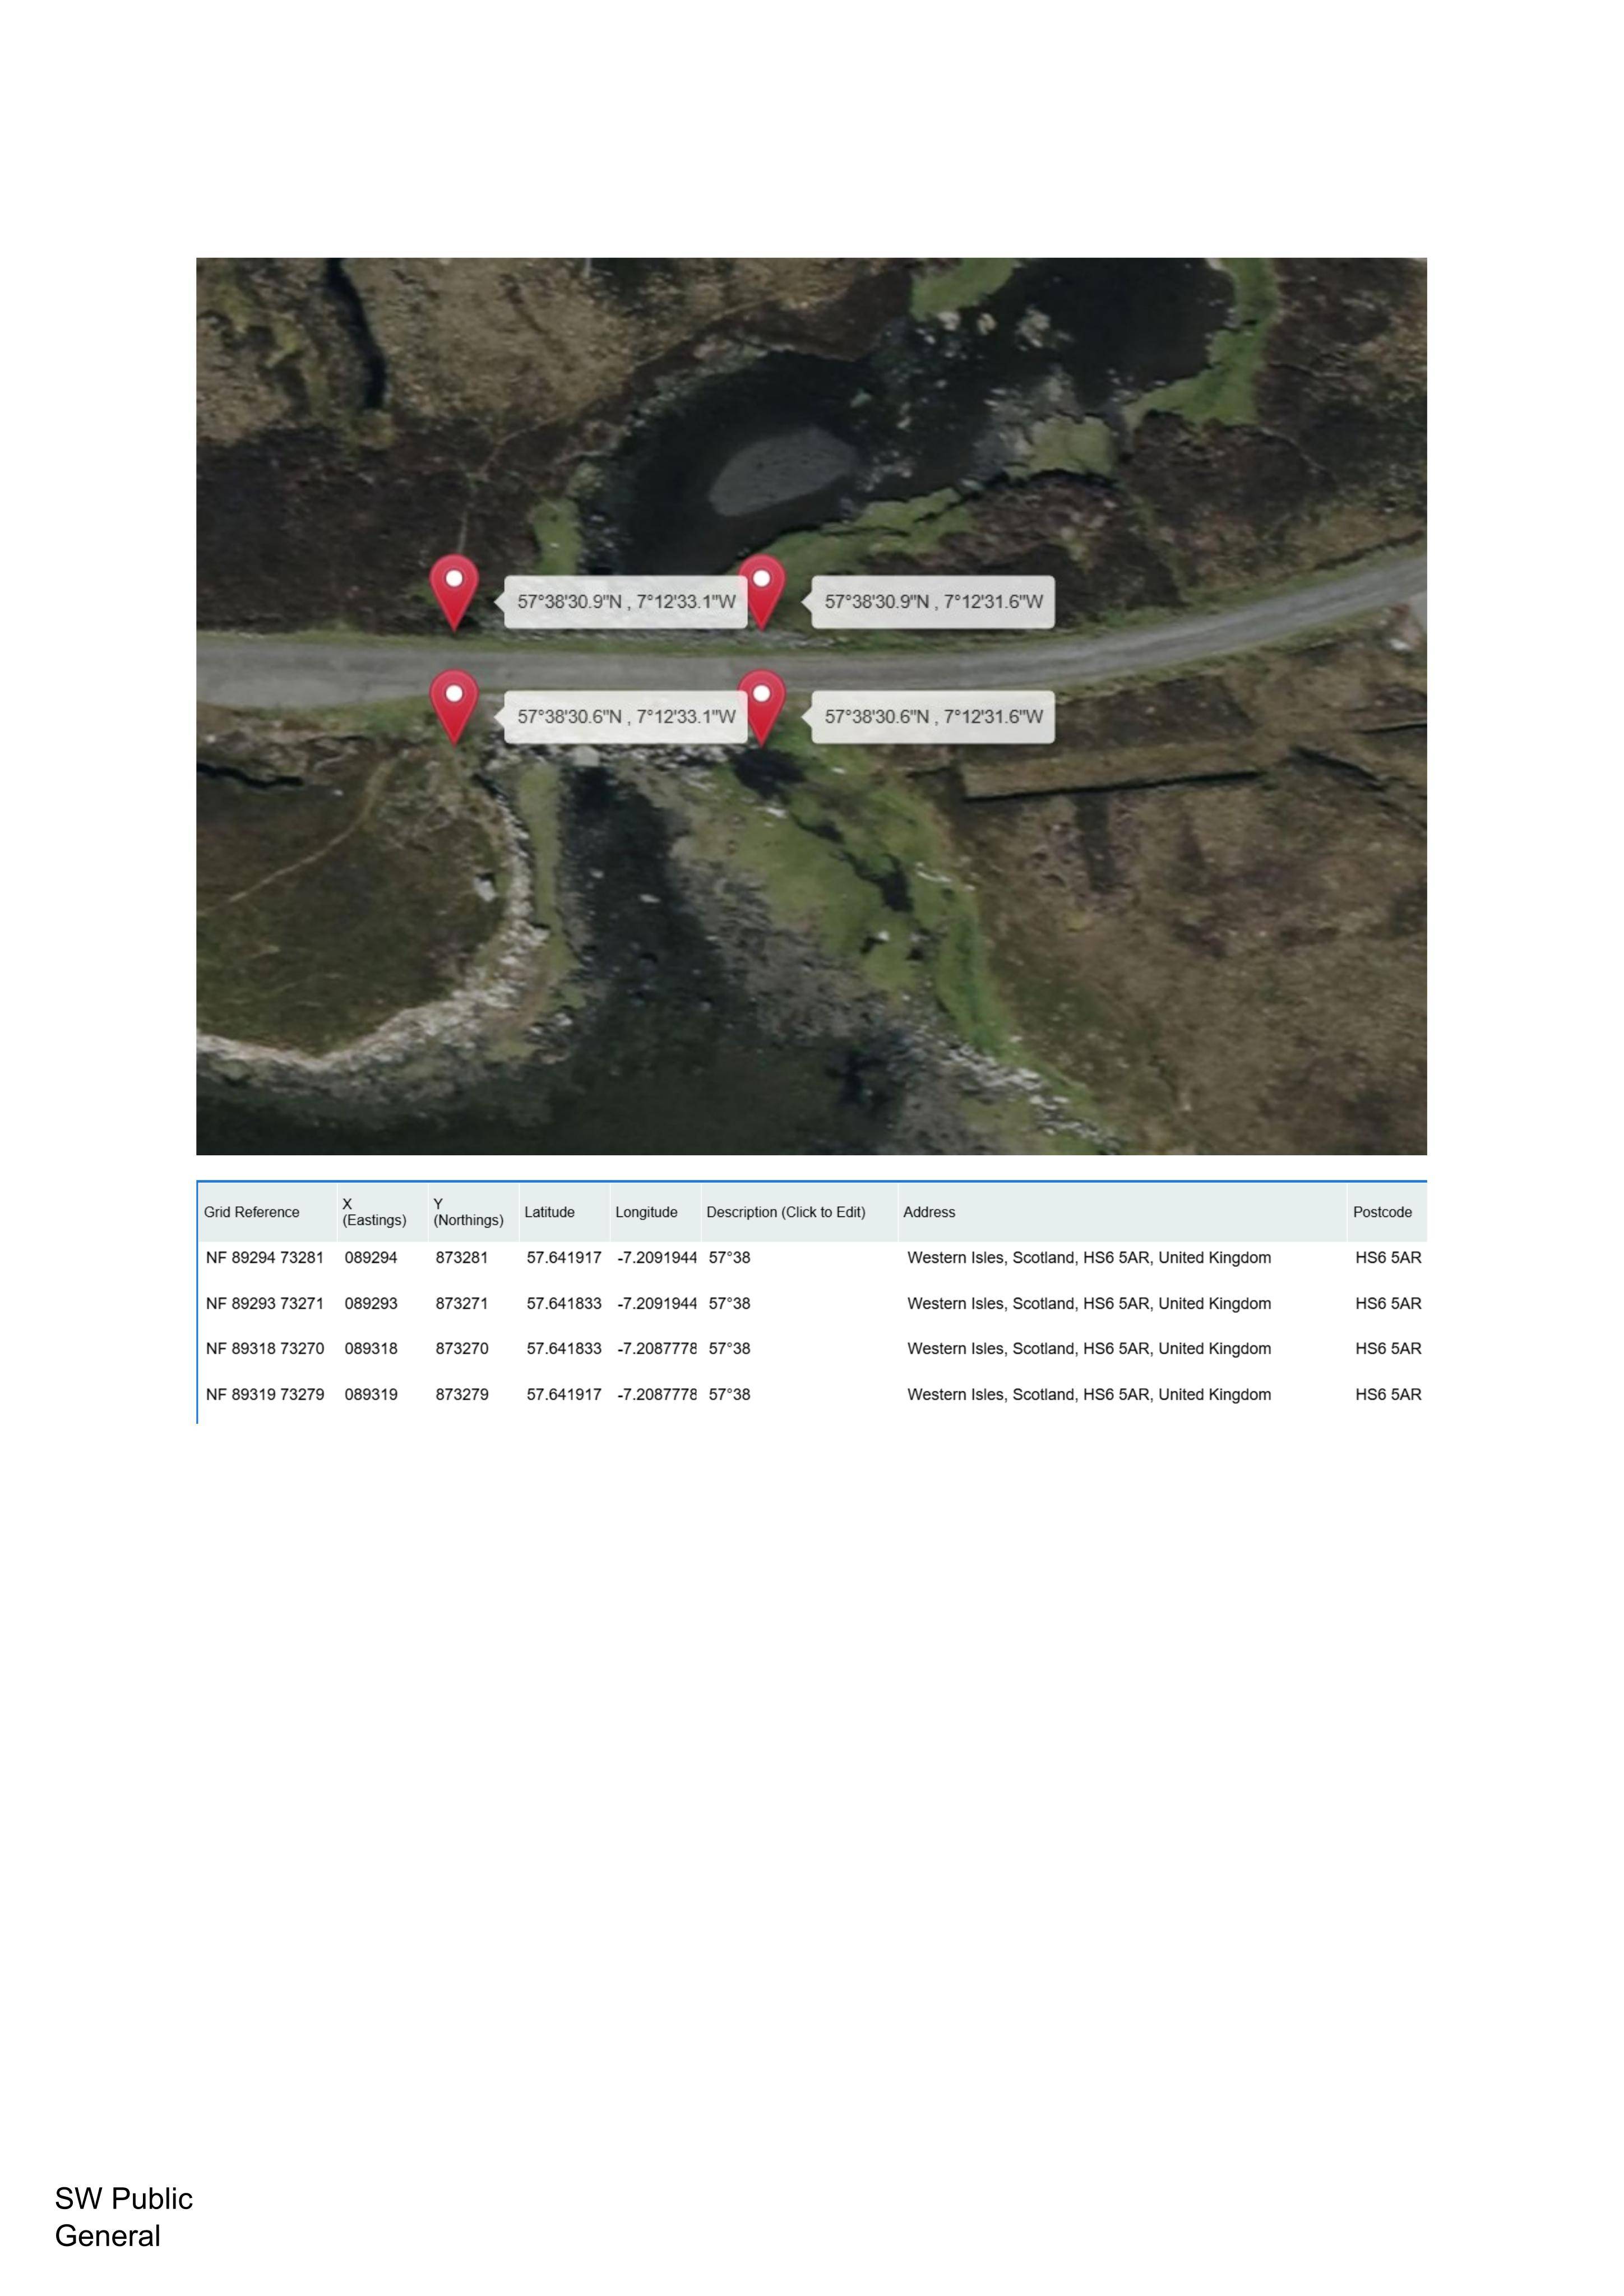This screenshot has width=1624, height=2296.
Task: Click the Longitude column header
Action: tap(646, 1212)
